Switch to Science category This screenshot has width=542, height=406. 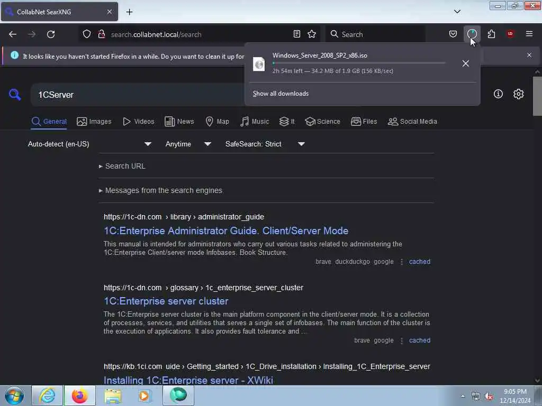click(x=322, y=122)
